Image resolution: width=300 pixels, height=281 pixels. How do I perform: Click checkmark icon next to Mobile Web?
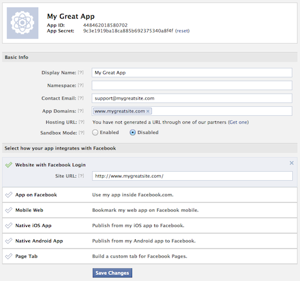pyautogui.click(x=8, y=210)
